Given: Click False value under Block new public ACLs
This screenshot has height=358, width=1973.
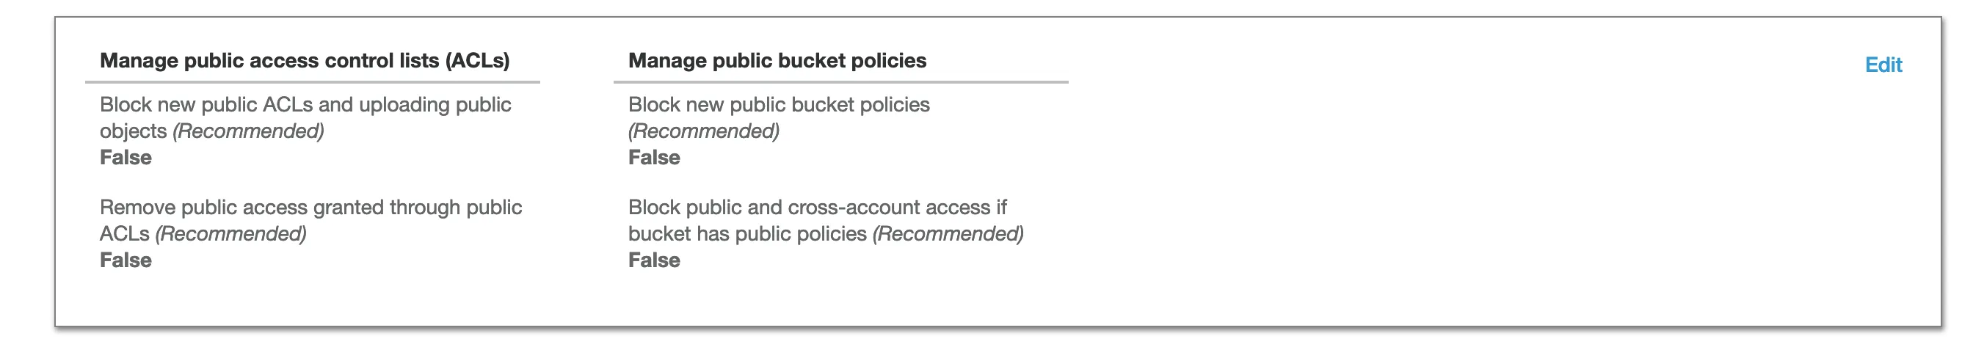Looking at the screenshot, I should (x=126, y=158).
